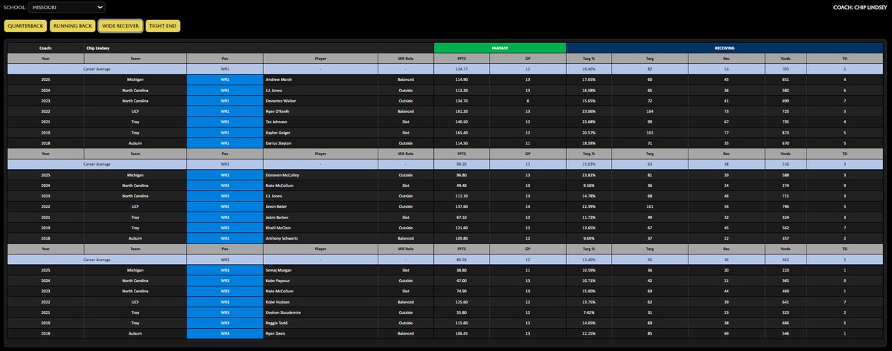The image size is (892, 351).
Task: Click the WR1 position cell for Andrew Marsh
Action: [x=224, y=79]
